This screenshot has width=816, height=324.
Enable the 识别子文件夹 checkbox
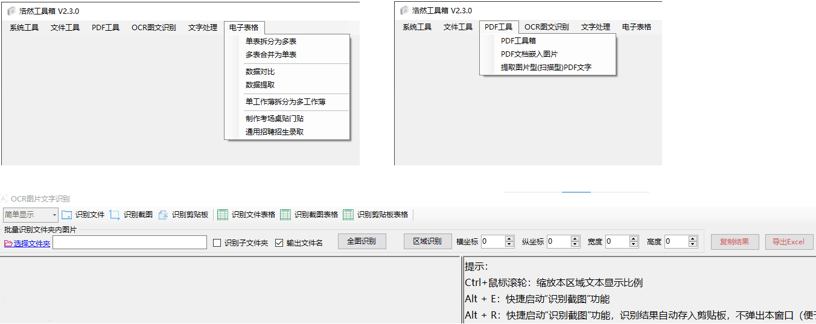[217, 243]
